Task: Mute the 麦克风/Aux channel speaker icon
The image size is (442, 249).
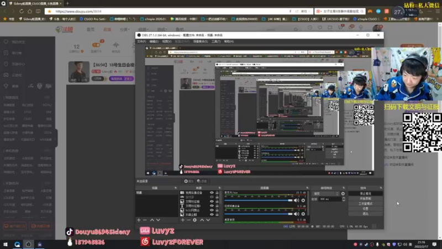Action: click(296, 200)
